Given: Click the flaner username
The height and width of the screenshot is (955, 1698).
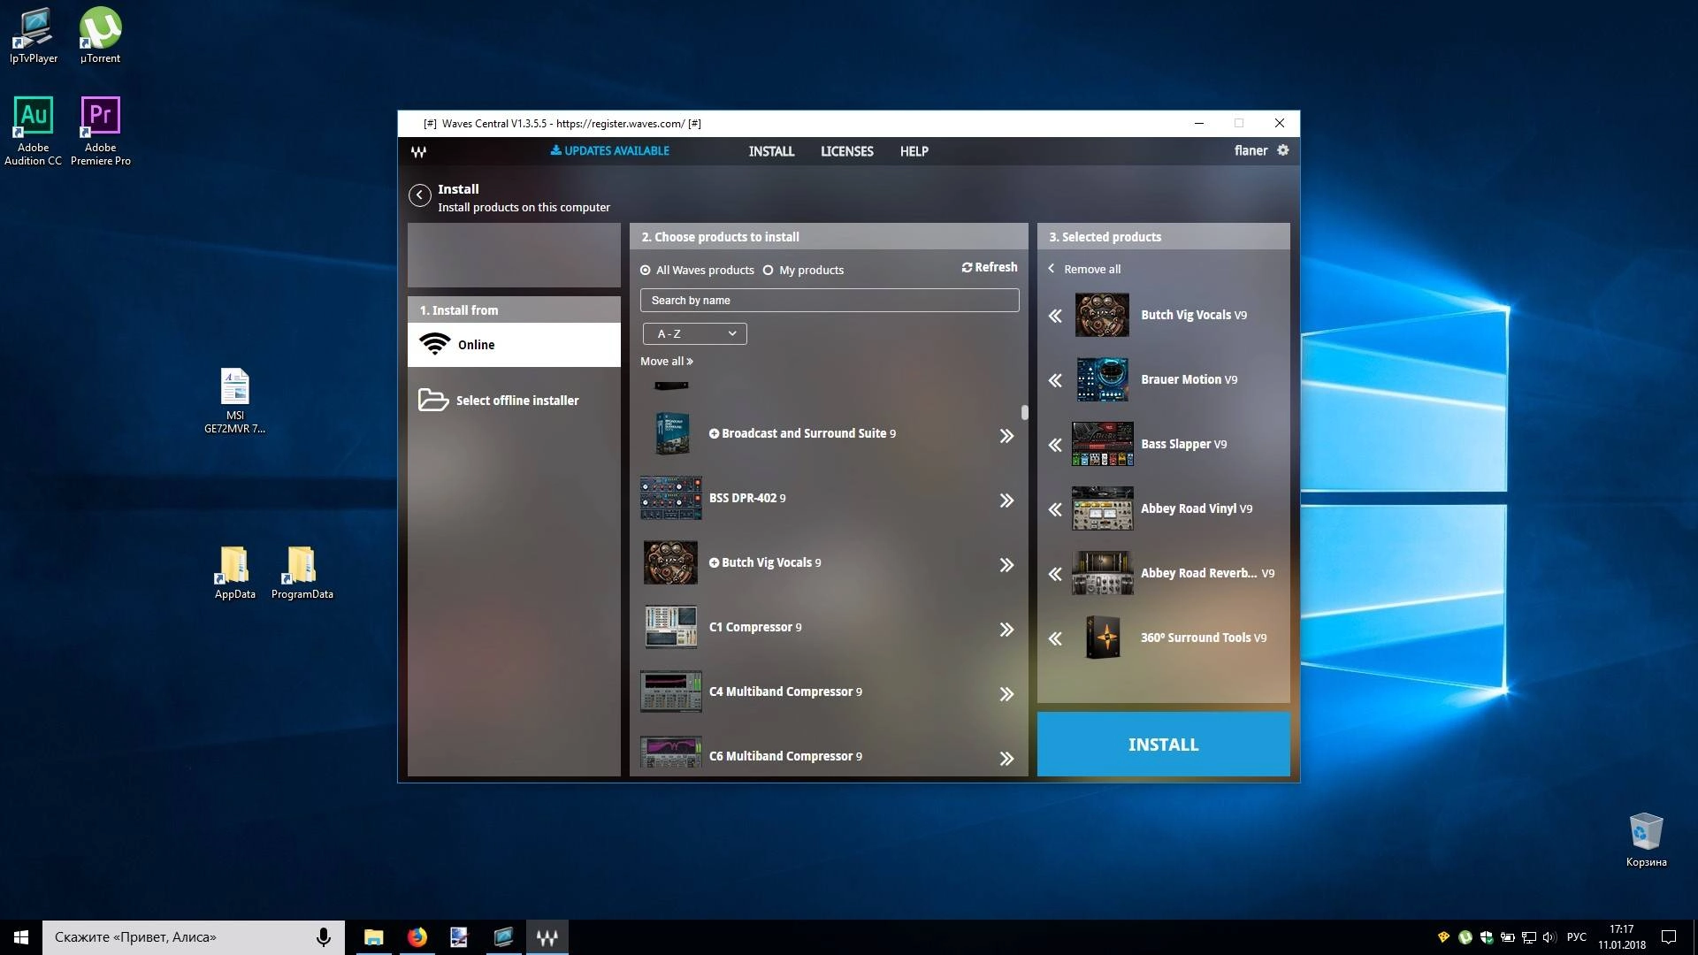Looking at the screenshot, I should [1251, 150].
